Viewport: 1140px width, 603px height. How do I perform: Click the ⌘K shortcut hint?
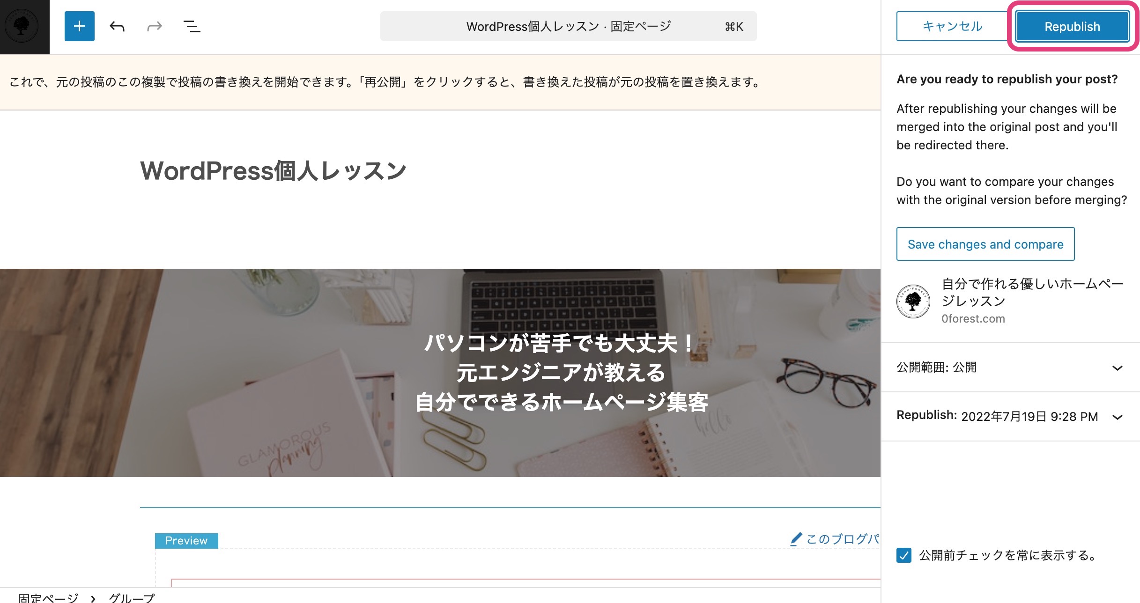[x=734, y=27]
